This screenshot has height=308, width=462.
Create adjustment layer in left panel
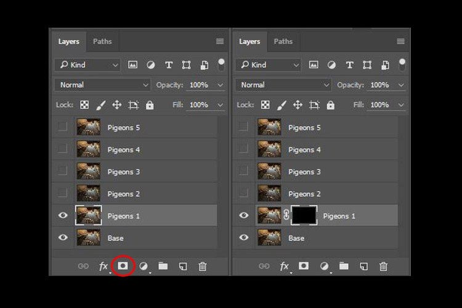pos(144,266)
